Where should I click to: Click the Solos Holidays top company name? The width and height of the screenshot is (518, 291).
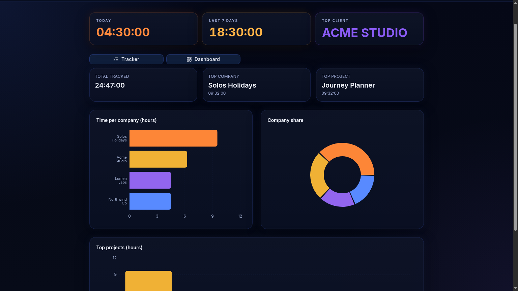232,85
